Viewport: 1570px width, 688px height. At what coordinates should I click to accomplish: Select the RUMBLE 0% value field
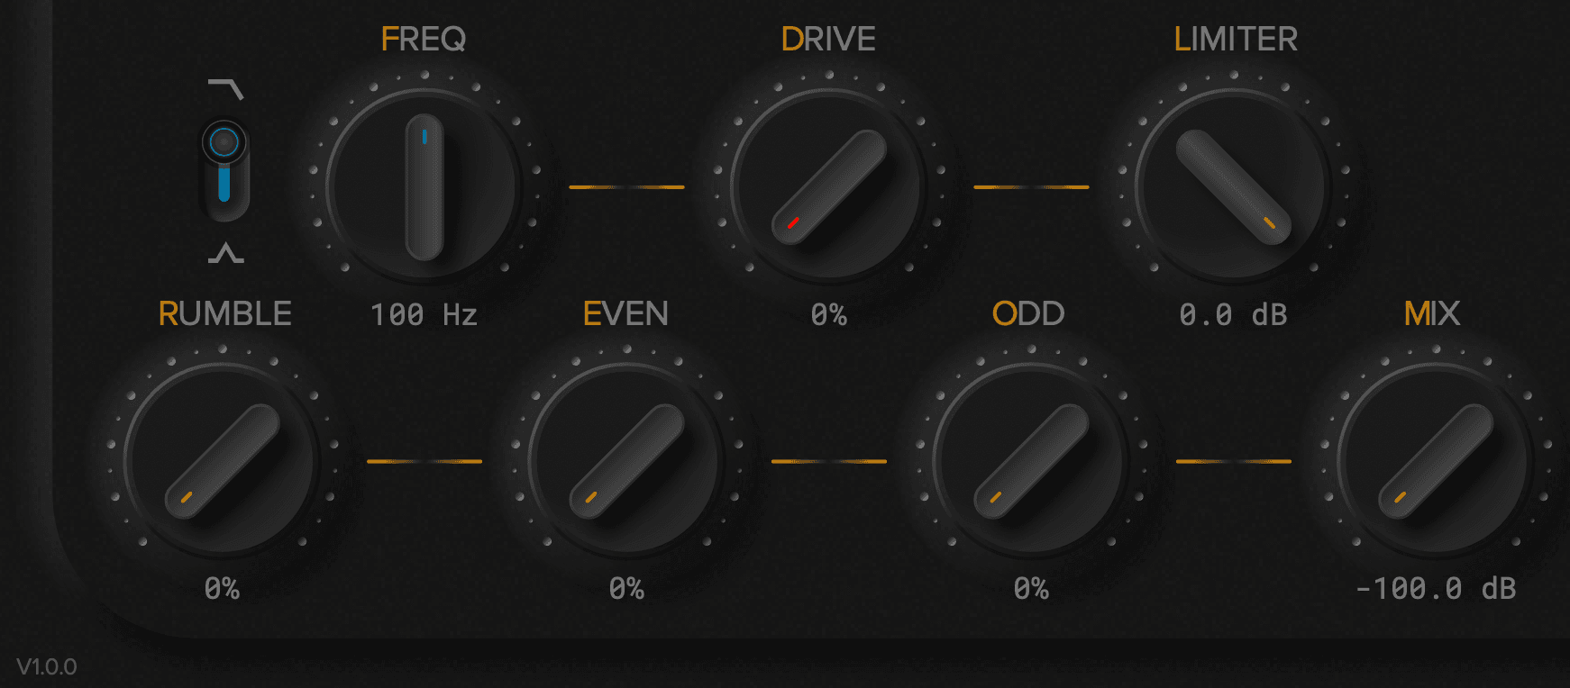222,589
